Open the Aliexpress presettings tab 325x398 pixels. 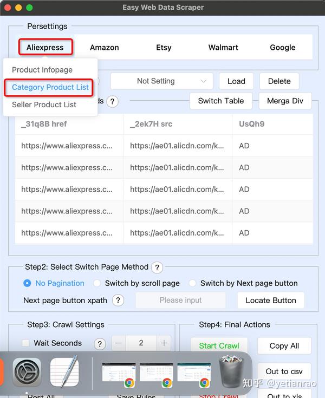pos(45,47)
